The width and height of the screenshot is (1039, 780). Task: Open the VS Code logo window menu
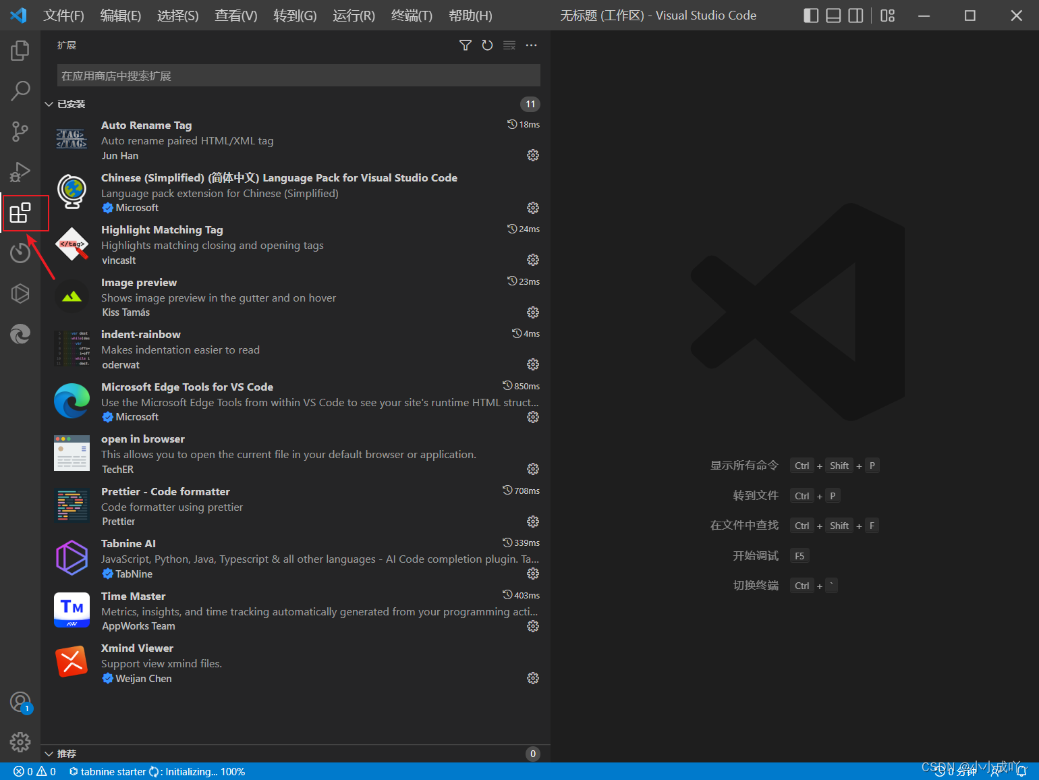tap(19, 15)
